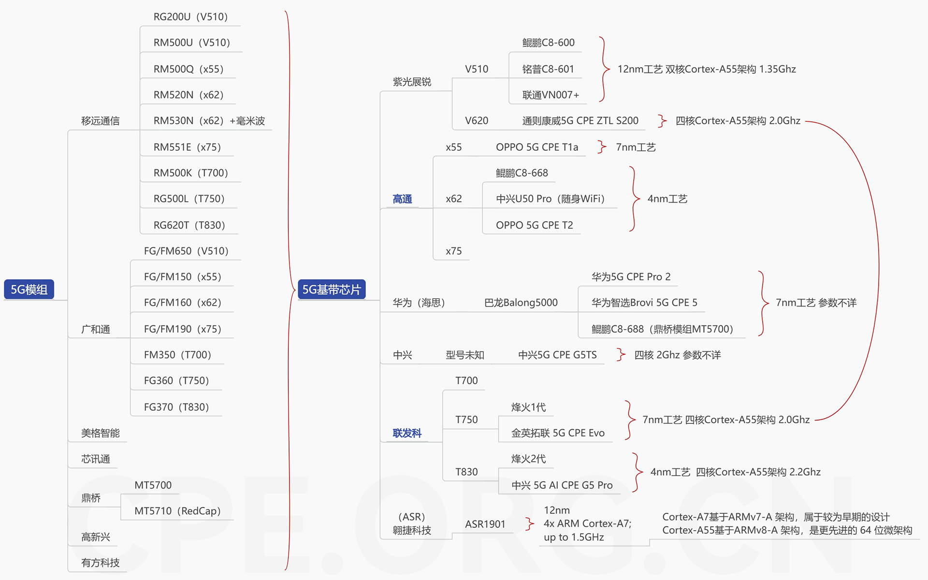Click 通则康威5G CPE ZTL S200 node
Viewport: 928px width, 580px height.
tap(580, 121)
